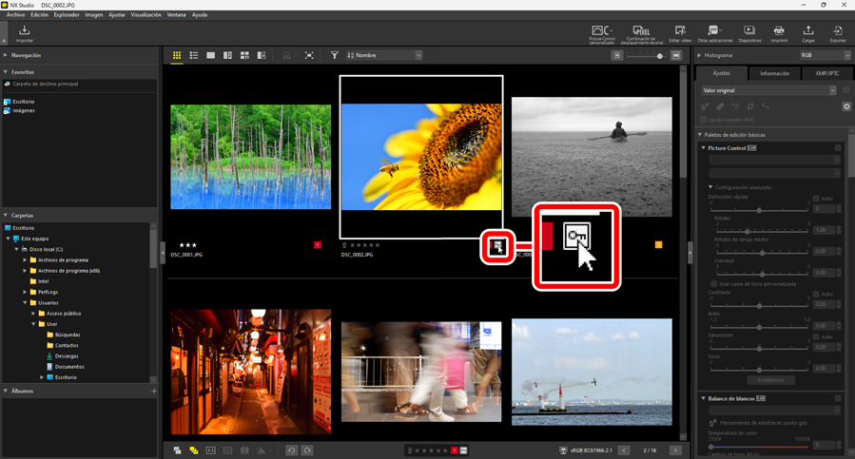Viewport: 855px width, 459px height.
Task: Switch to the XMP/IPTC tab
Action: click(x=826, y=73)
